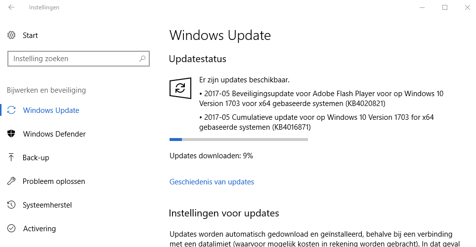The image size is (476, 247).
Task: Click the large update status refresh icon
Action: [x=180, y=88]
